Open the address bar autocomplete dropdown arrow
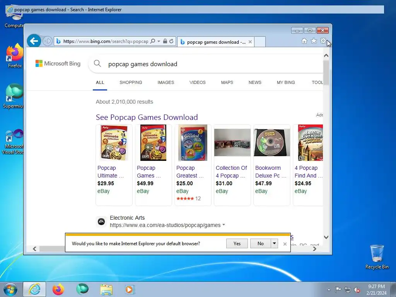 click(159, 41)
